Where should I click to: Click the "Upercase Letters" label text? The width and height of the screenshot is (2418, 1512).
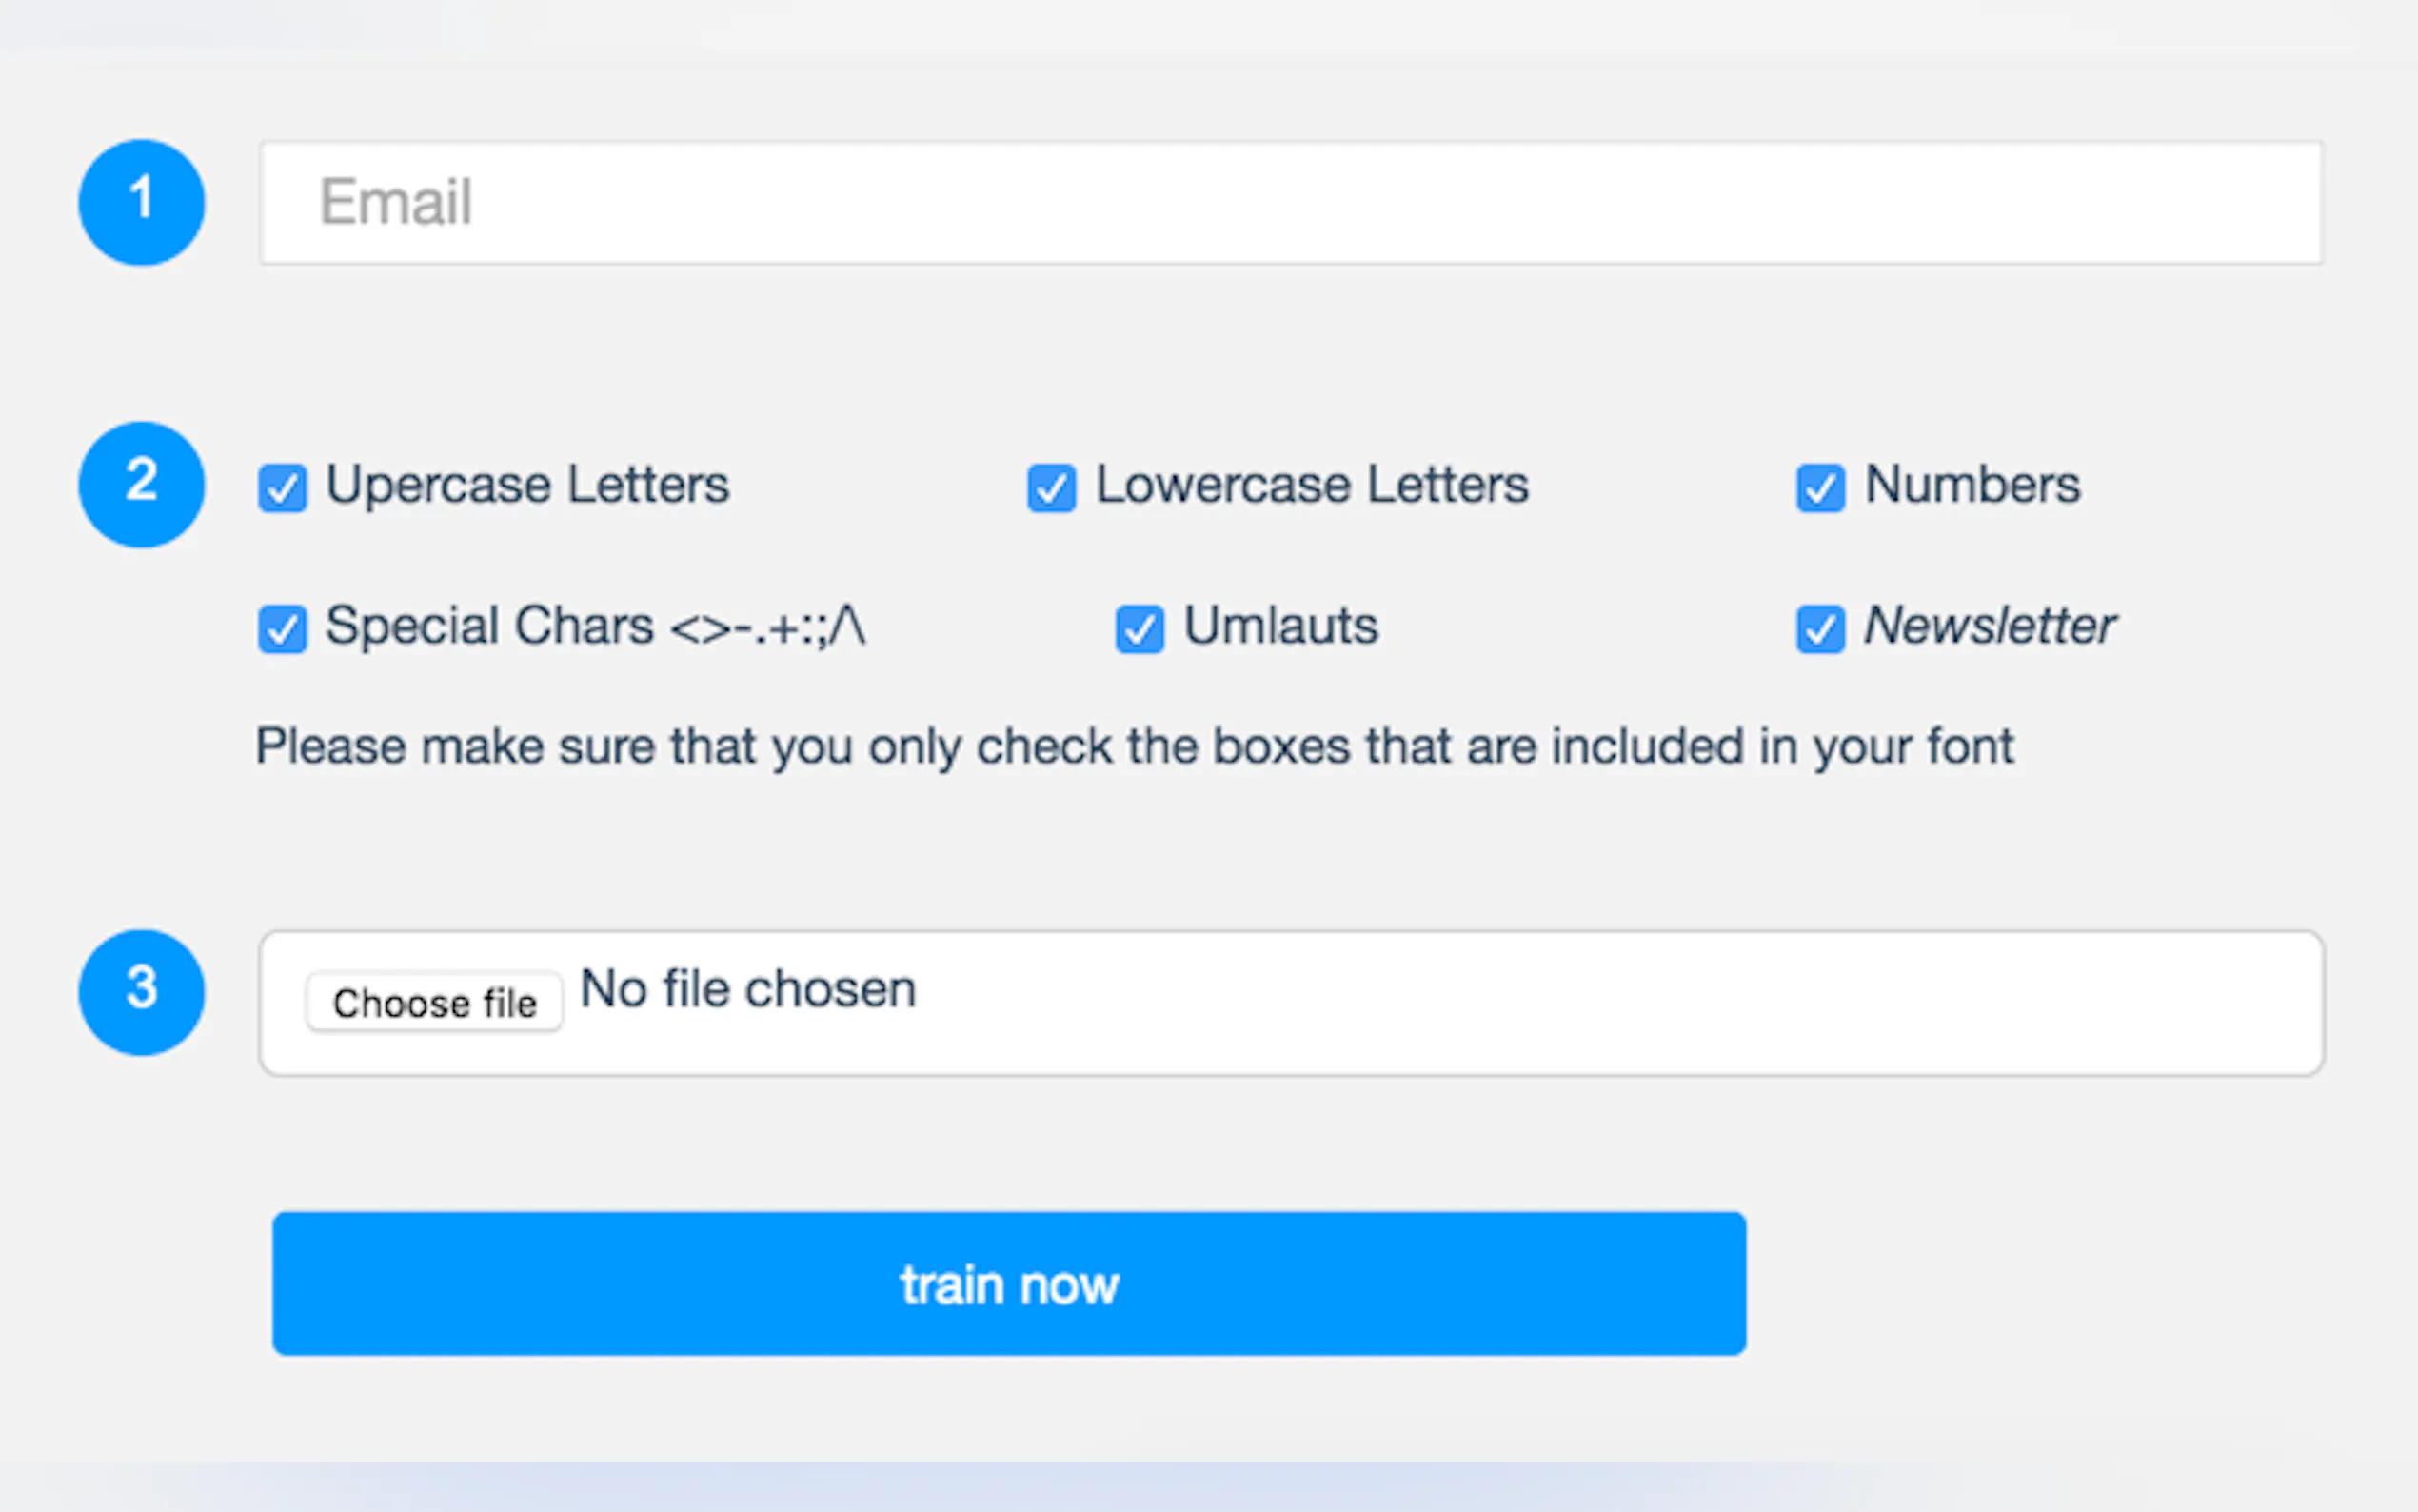click(527, 485)
